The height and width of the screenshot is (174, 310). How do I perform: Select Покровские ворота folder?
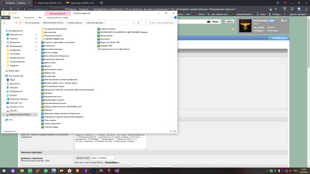click(x=51, y=35)
